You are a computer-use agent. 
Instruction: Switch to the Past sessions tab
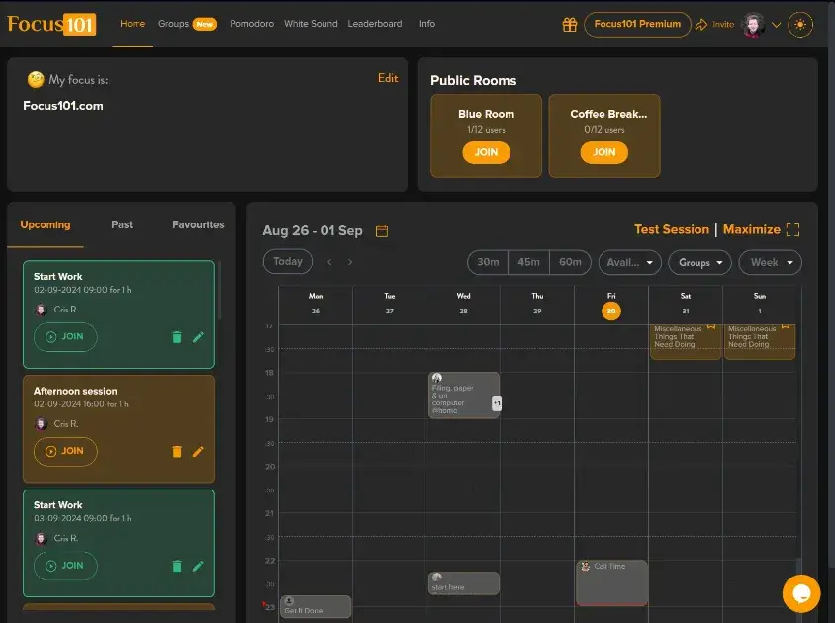[122, 224]
